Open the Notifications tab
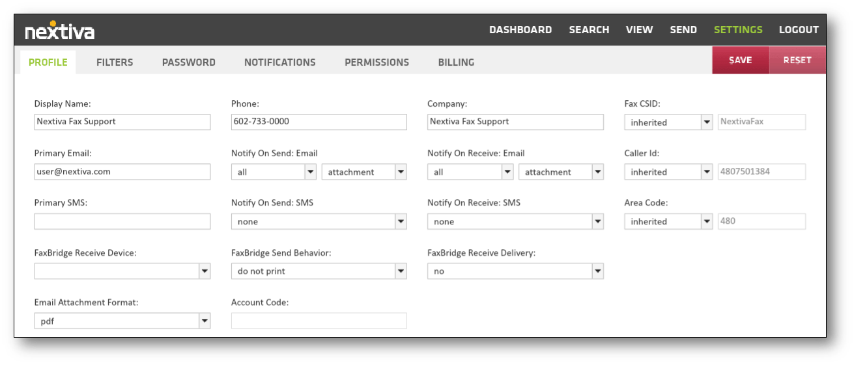Viewport: 854px width, 365px height. pyautogui.click(x=280, y=62)
